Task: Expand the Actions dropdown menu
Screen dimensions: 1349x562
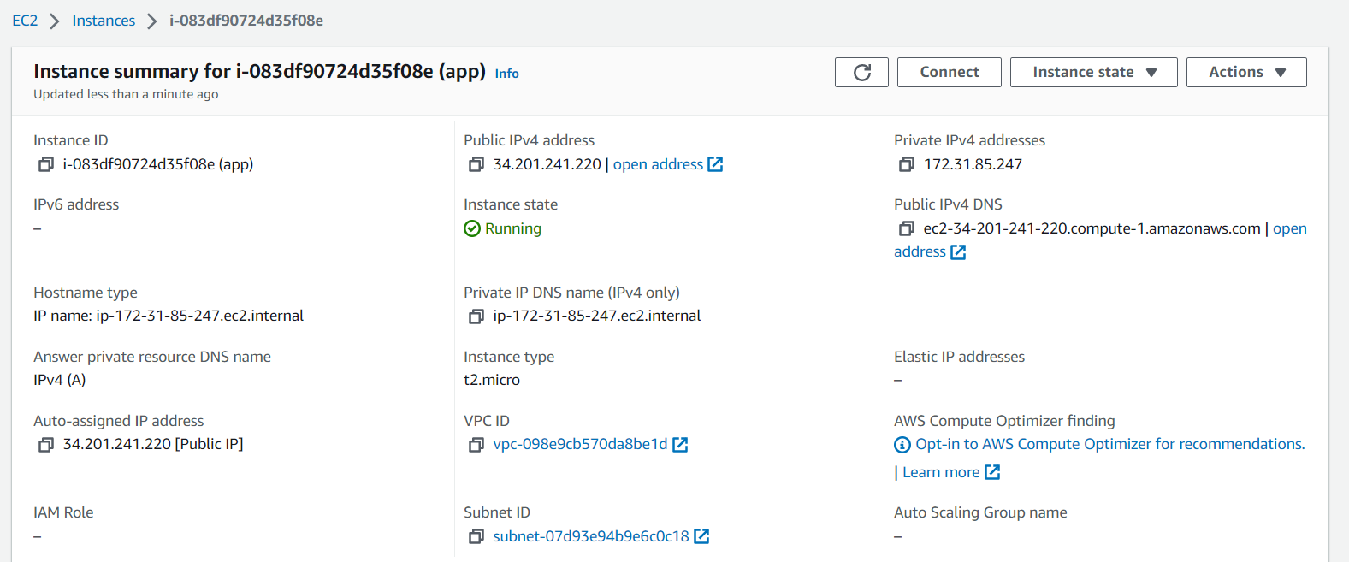Action: [x=1245, y=73]
